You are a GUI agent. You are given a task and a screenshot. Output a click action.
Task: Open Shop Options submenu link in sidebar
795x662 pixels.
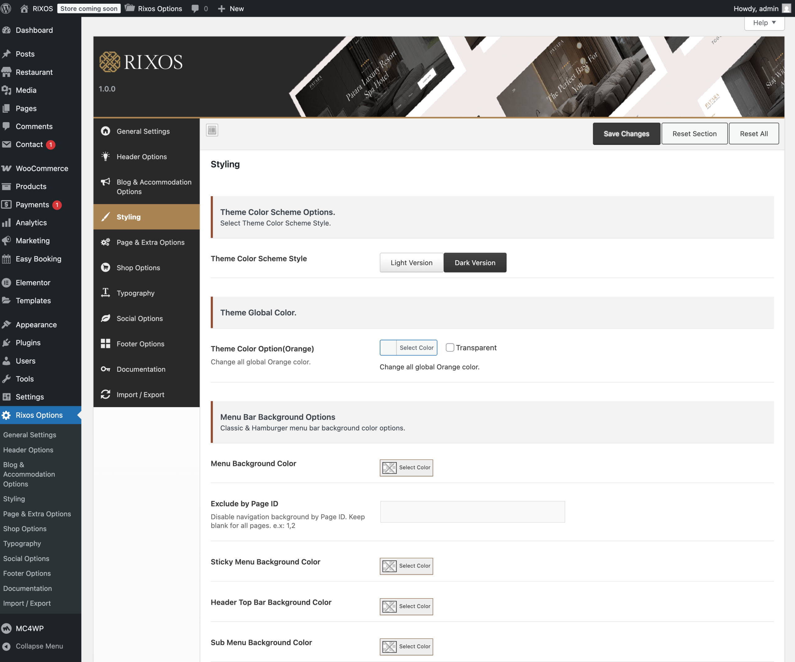(x=25, y=529)
